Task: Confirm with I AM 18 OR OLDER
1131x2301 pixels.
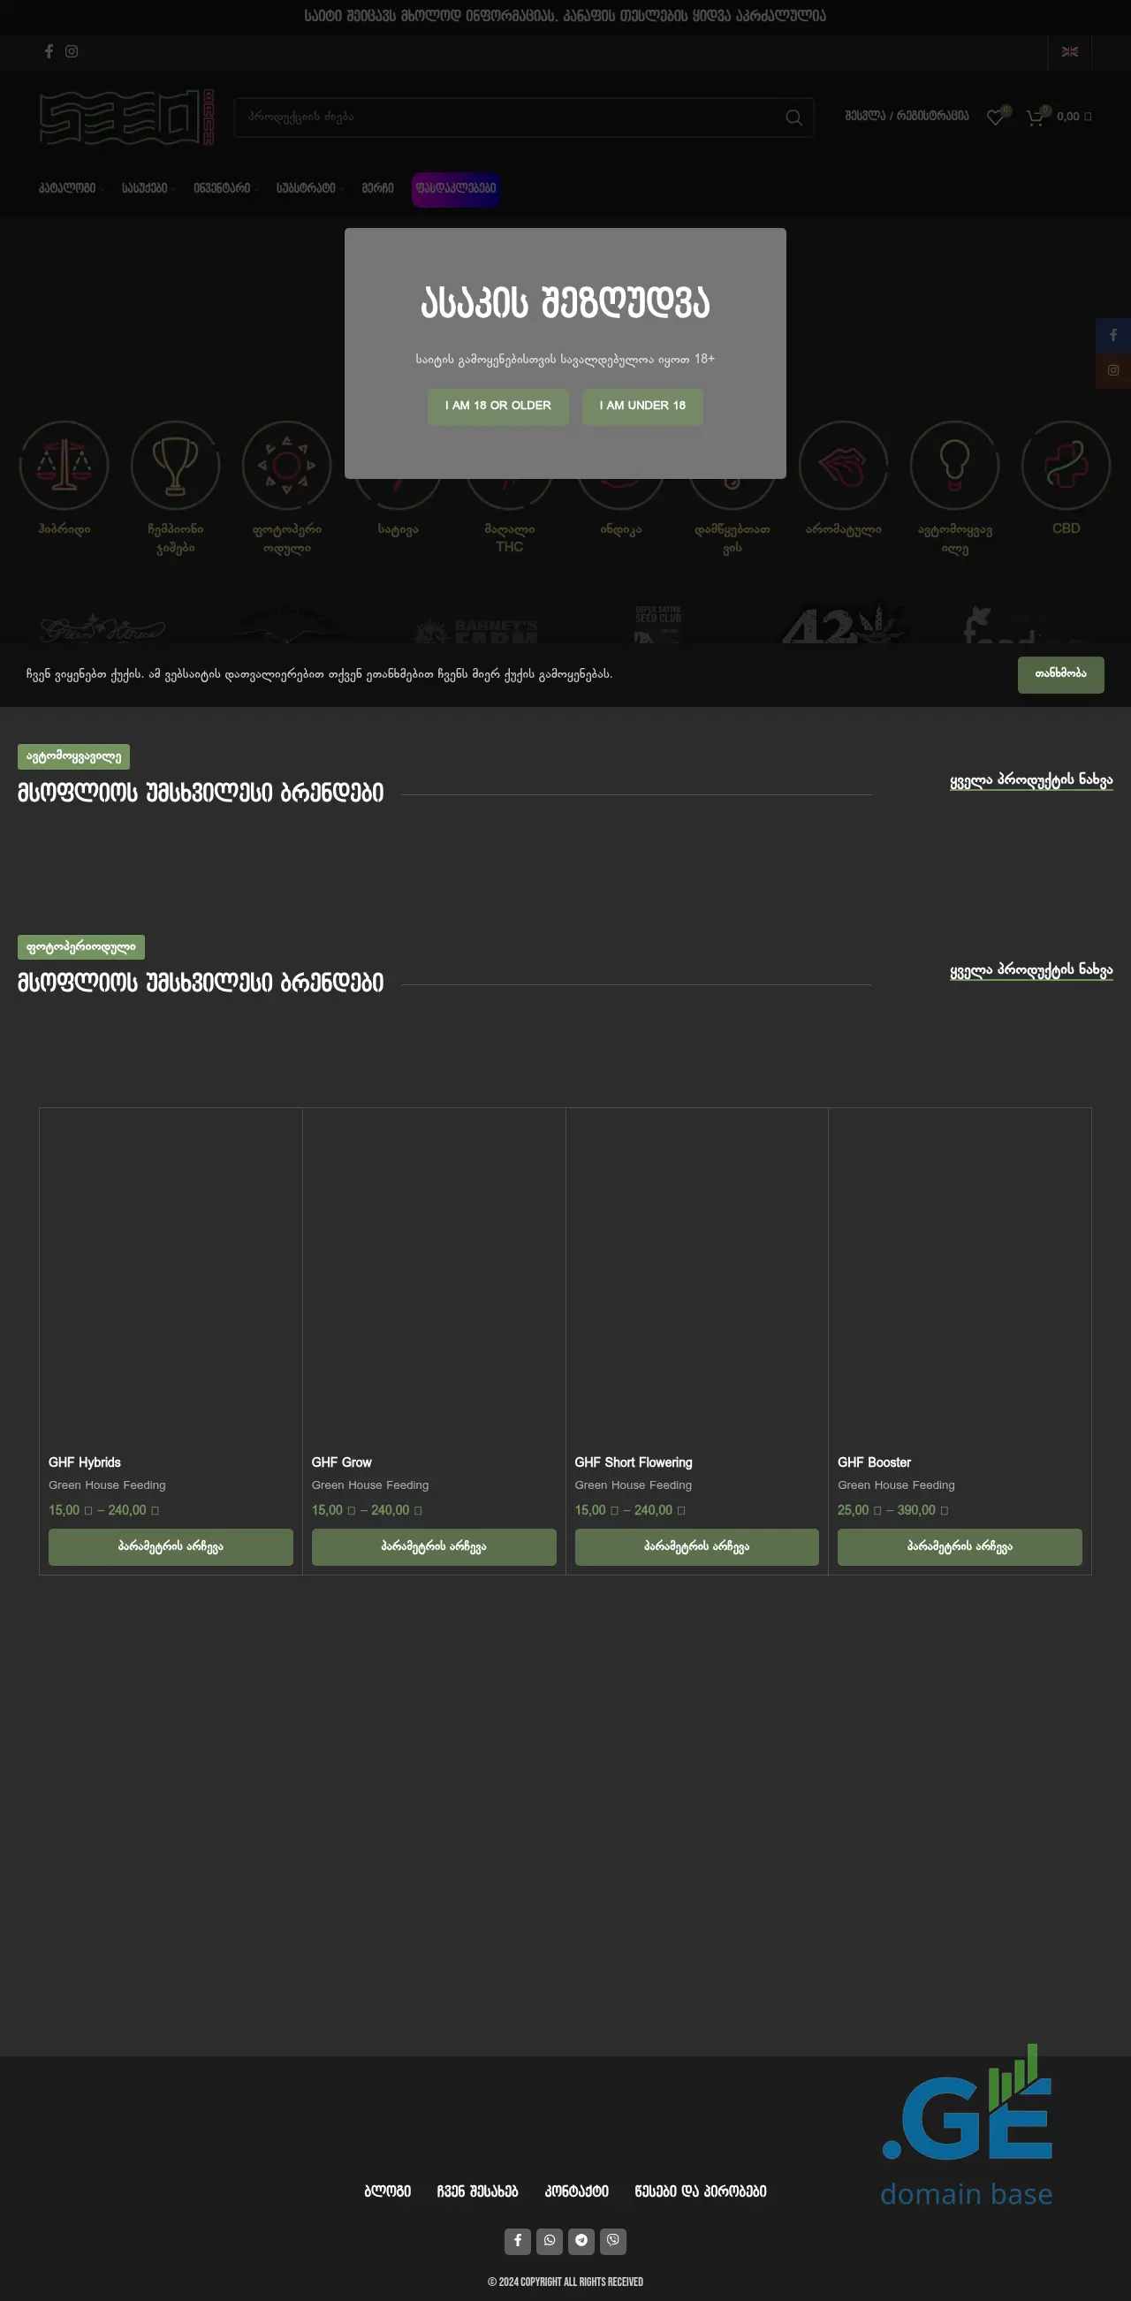Action: click(497, 406)
